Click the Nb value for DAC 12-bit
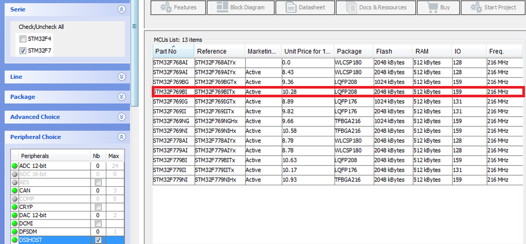Viewport: 526px width, 244px height. 98,215
